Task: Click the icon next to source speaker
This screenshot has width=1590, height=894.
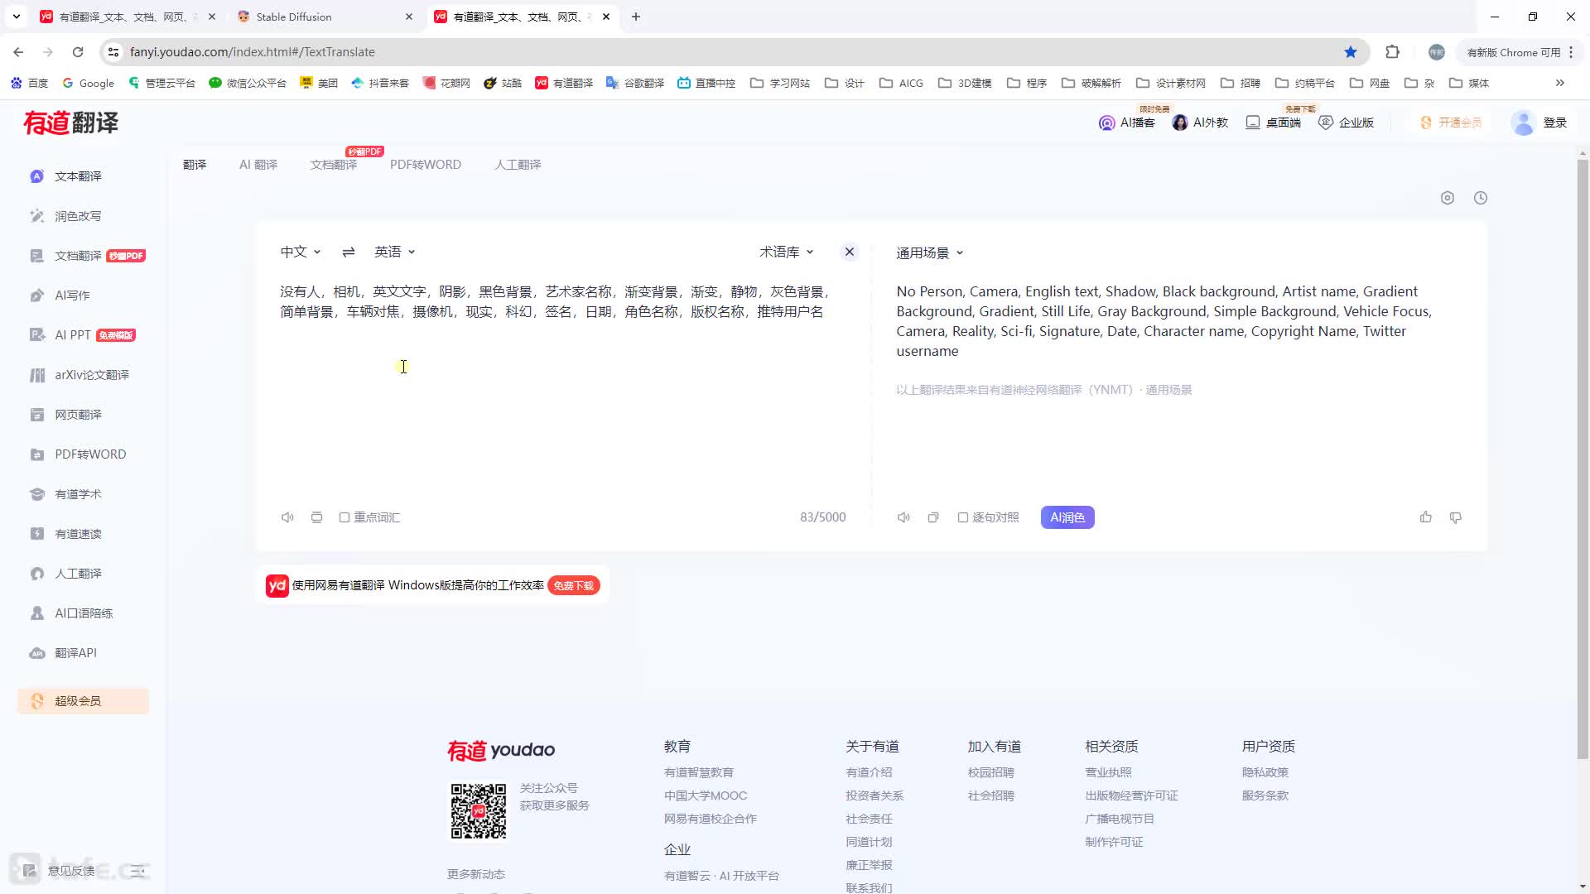Action: tap(316, 517)
